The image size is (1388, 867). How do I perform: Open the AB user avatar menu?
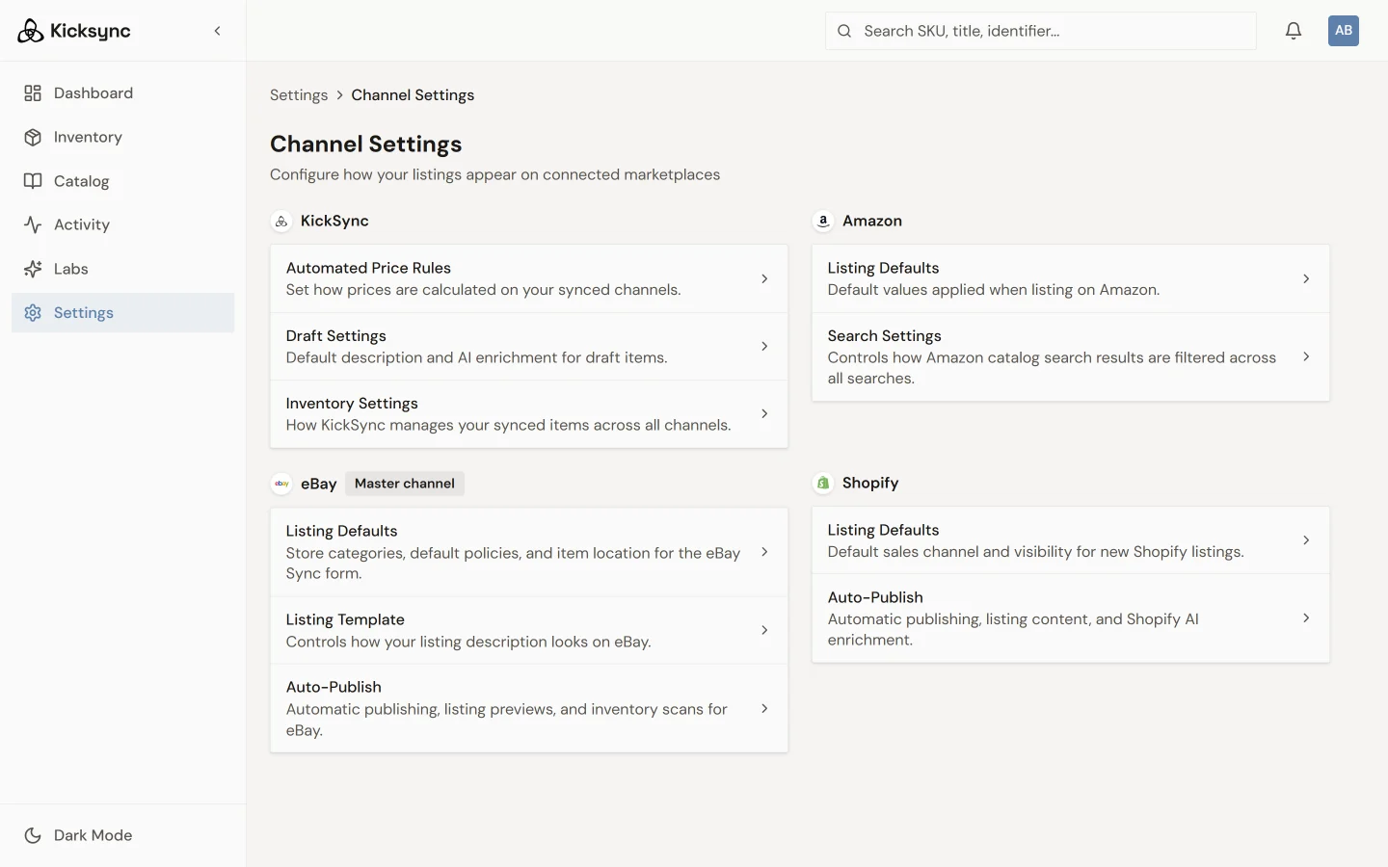click(1344, 31)
